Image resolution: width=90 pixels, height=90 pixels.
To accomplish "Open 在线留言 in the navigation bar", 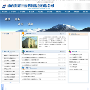I will coord(76,12).
